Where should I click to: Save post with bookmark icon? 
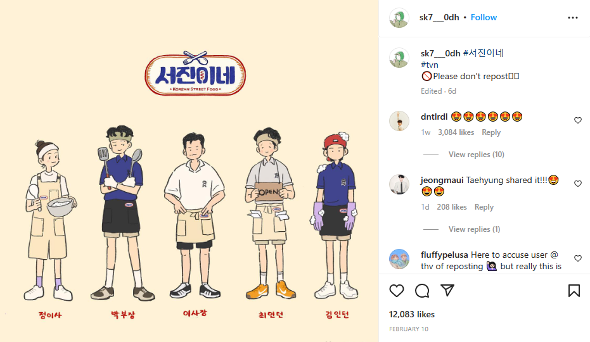point(574,291)
